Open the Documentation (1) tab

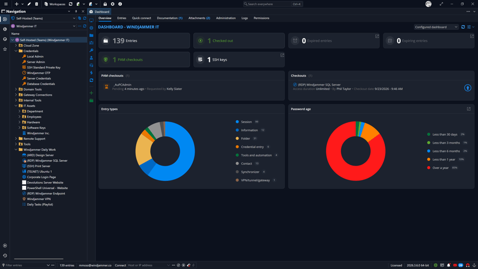tap(170, 18)
